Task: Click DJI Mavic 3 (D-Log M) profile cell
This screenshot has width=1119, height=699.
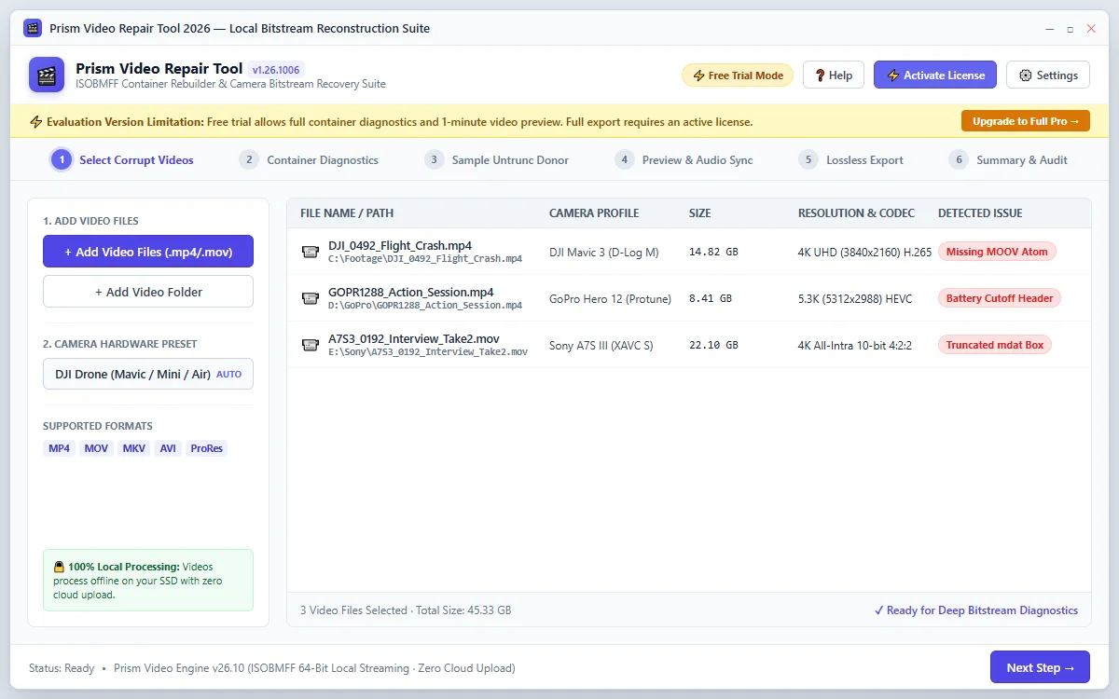Action: (x=604, y=252)
